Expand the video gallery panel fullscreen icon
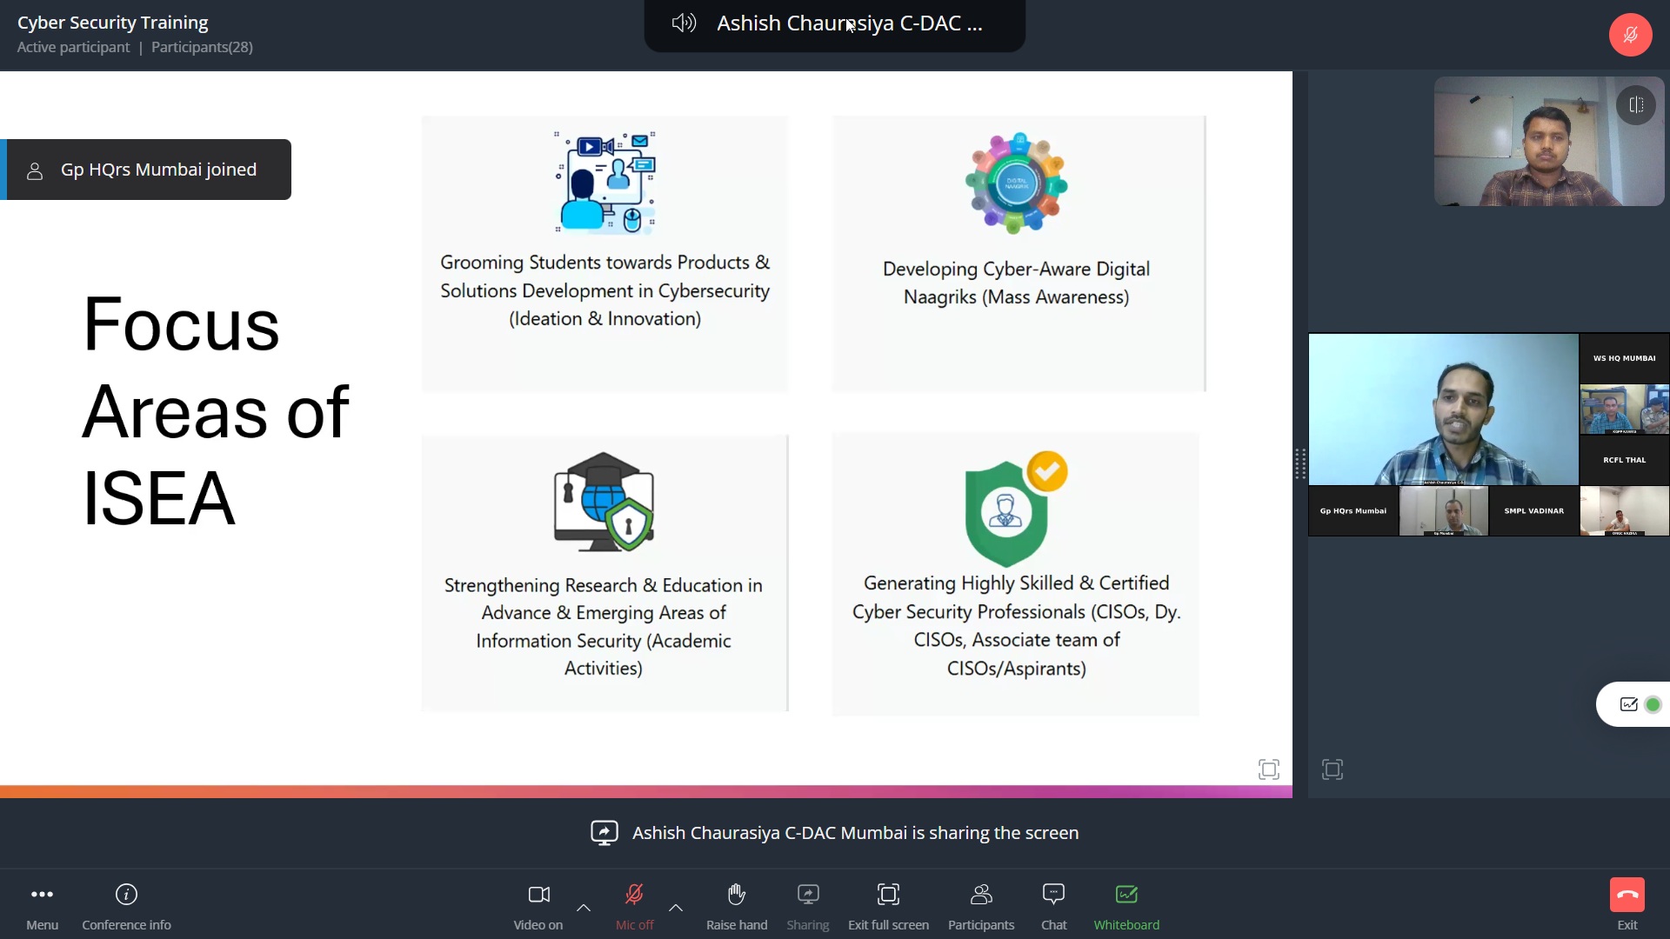Viewport: 1670px width, 939px height. 1333,769
